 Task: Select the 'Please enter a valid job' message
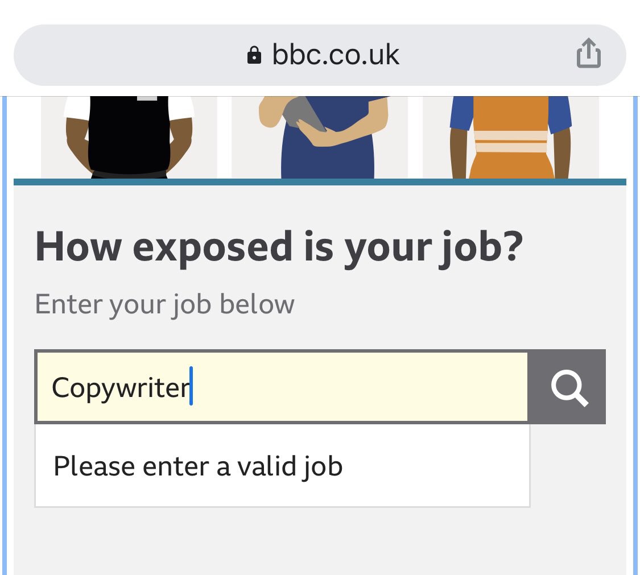coord(198,466)
